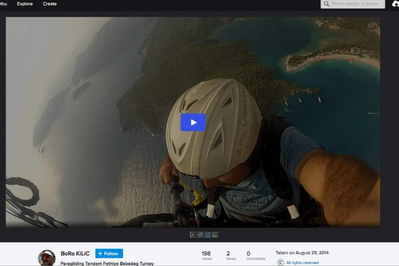Select the second filmstrip thumbnail
This screenshot has height=266, width=399.
pos(200,235)
